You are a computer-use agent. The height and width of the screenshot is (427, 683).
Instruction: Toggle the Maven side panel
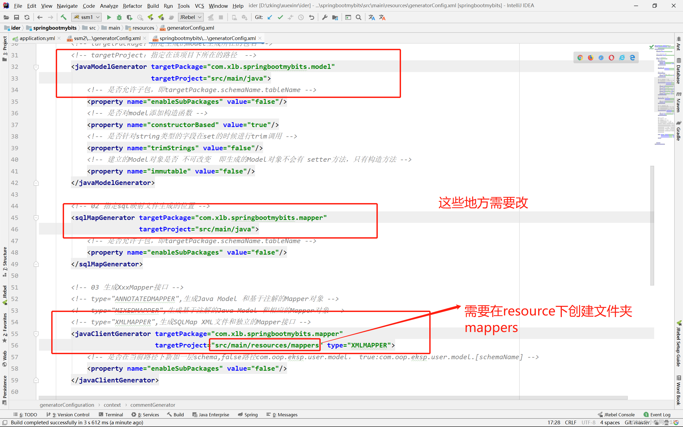tap(678, 102)
